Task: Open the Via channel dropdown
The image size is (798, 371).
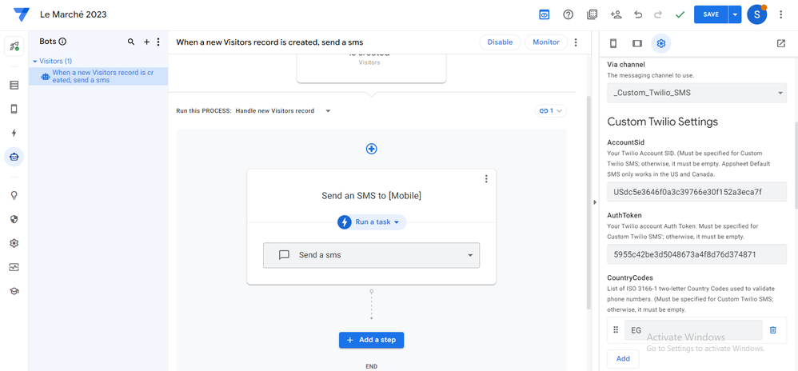Action: click(x=696, y=93)
